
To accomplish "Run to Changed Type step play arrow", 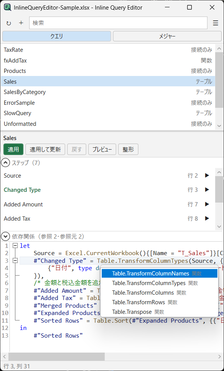I will (207, 190).
